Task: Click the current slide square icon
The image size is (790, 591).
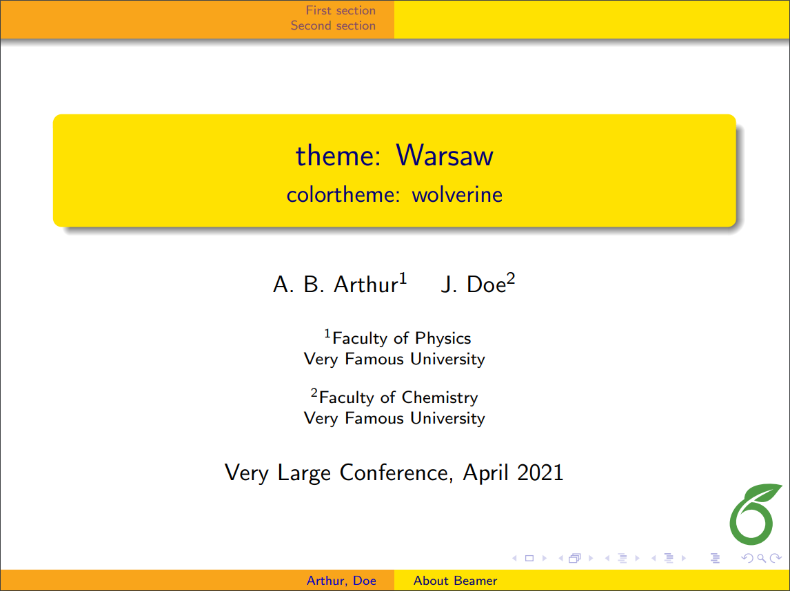Action: click(529, 558)
